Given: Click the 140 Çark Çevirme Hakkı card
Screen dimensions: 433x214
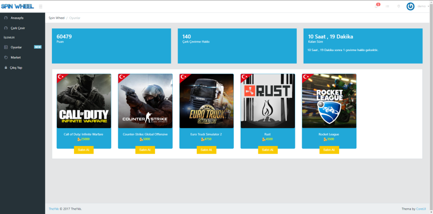Looking at the screenshot, I should [x=237, y=46].
